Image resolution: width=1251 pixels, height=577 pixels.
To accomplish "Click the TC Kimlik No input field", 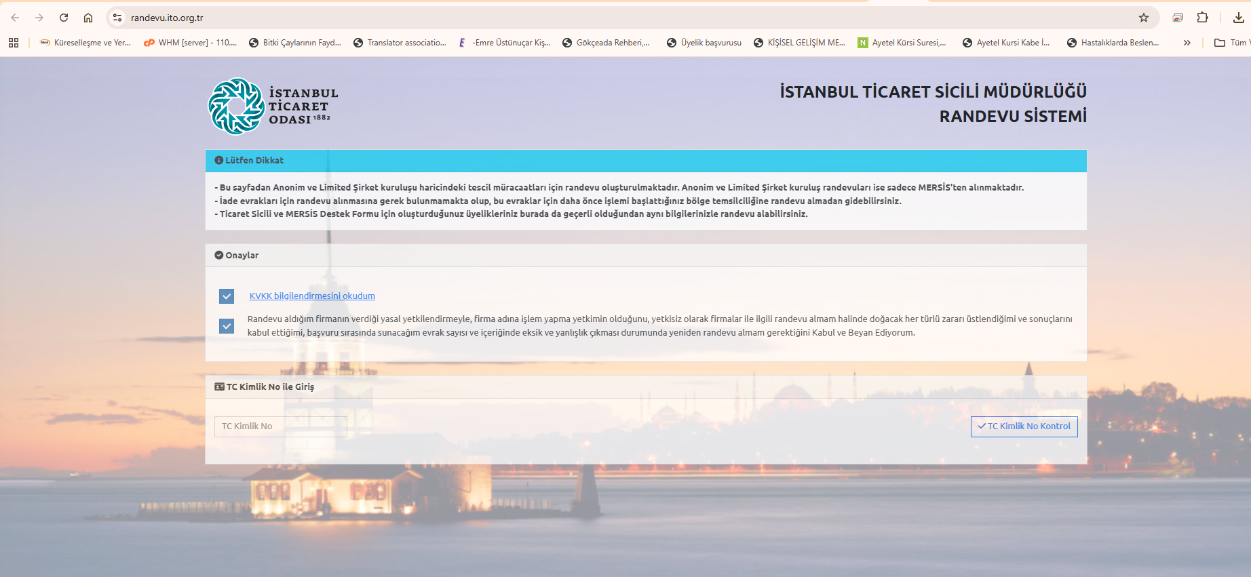I will click(280, 426).
